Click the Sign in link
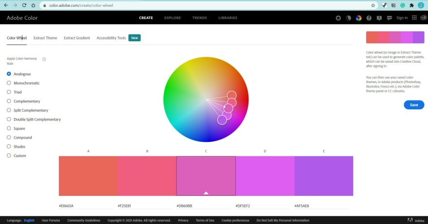Screen dimensions: 428x224 click(402, 17)
